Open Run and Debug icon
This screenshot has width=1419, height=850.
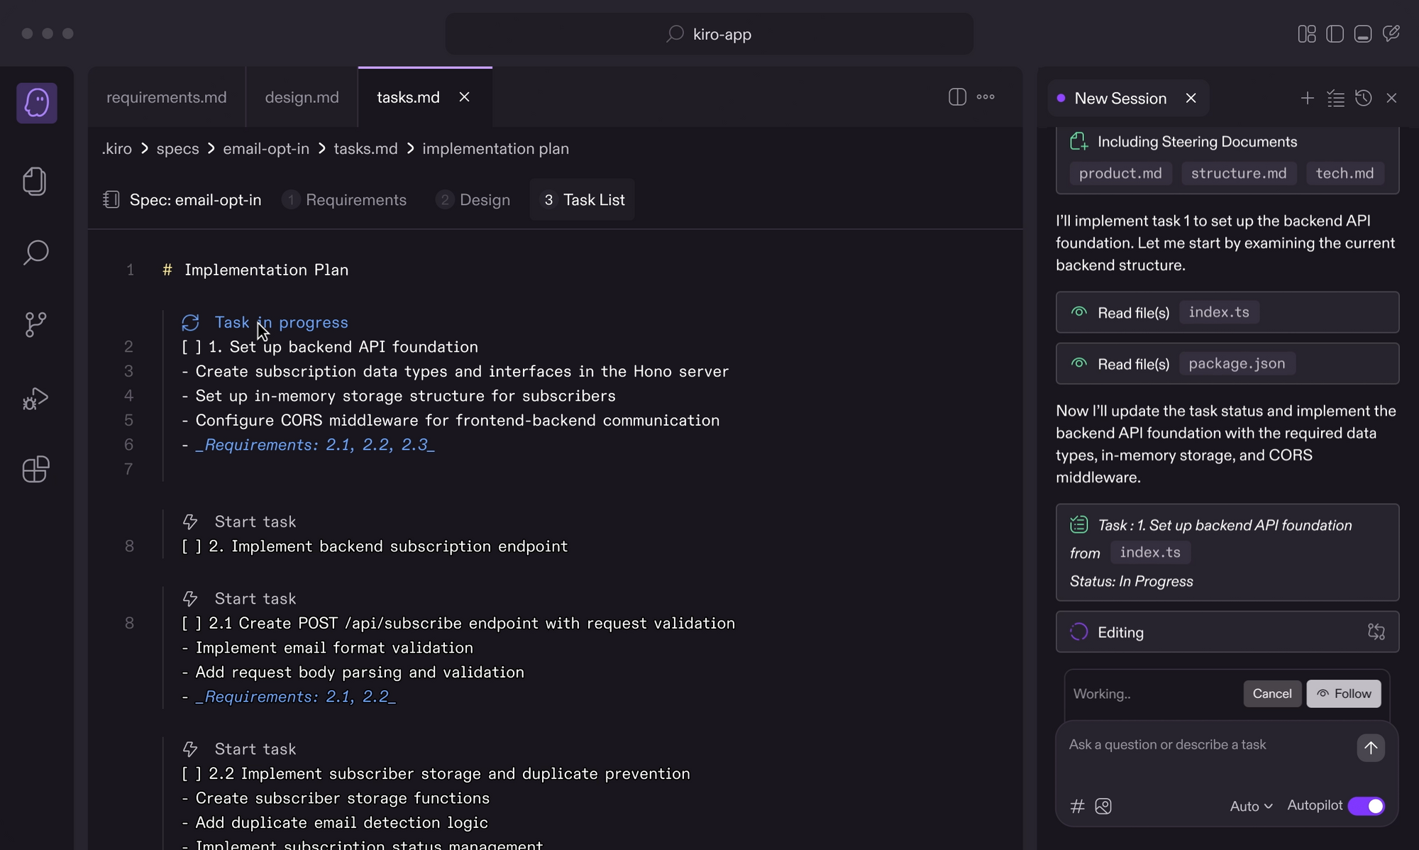35,398
